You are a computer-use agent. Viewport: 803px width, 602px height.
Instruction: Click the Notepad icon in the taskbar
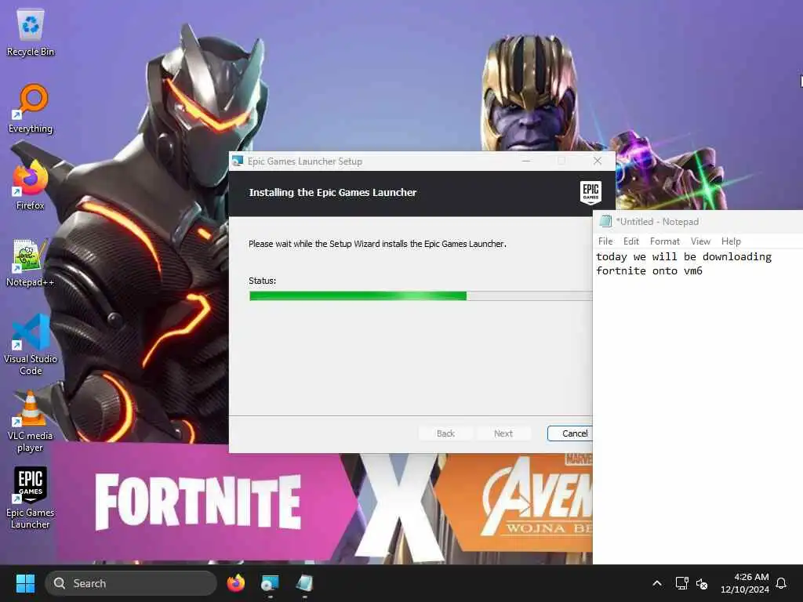coord(304,583)
